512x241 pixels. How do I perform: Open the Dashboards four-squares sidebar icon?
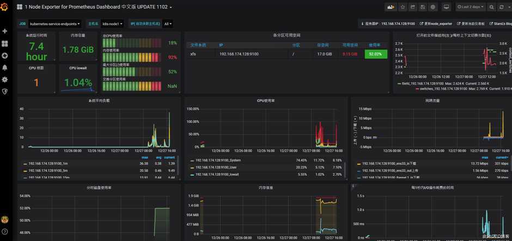pos(4,44)
